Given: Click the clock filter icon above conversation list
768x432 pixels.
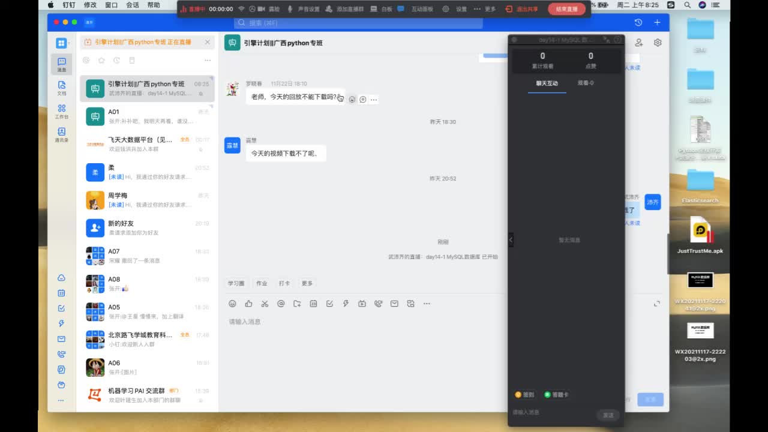Looking at the screenshot, I should pyautogui.click(x=116, y=60).
